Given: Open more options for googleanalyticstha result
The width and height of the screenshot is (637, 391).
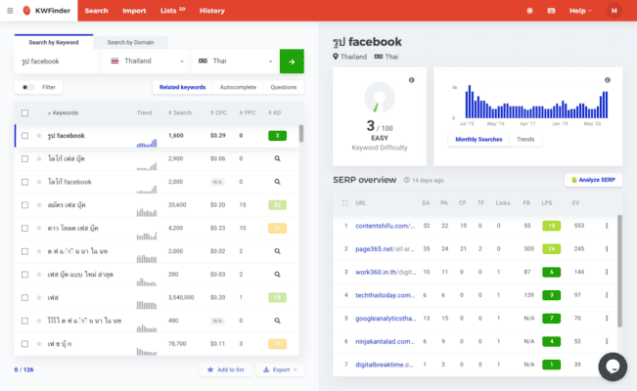Looking at the screenshot, I should [x=607, y=319].
